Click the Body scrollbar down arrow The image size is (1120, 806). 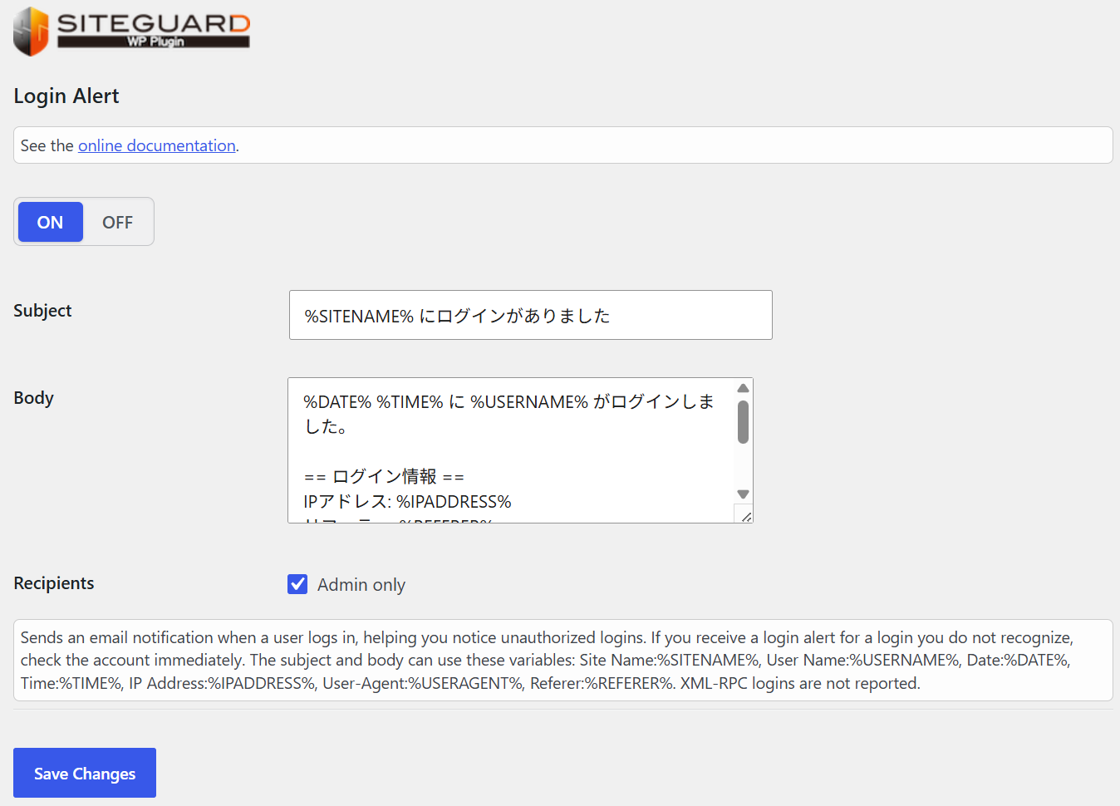click(743, 494)
